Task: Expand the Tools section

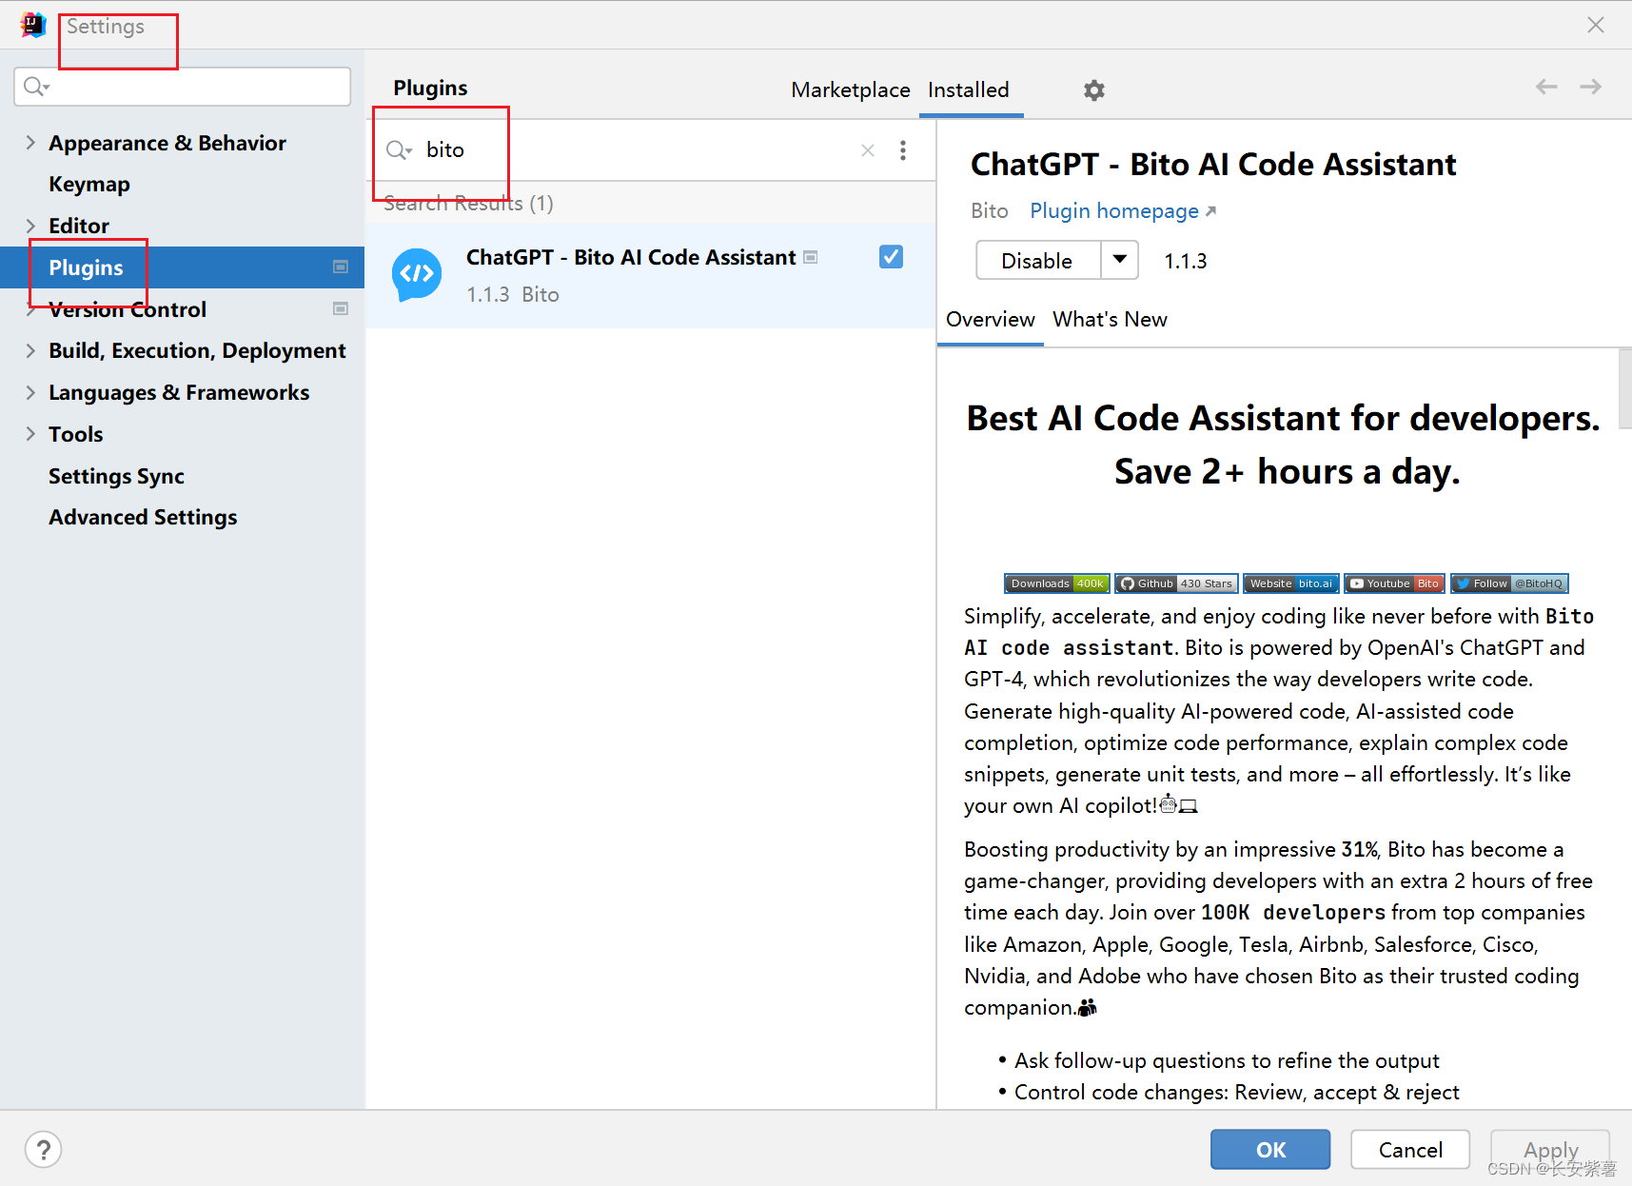Action: pyautogui.click(x=30, y=434)
